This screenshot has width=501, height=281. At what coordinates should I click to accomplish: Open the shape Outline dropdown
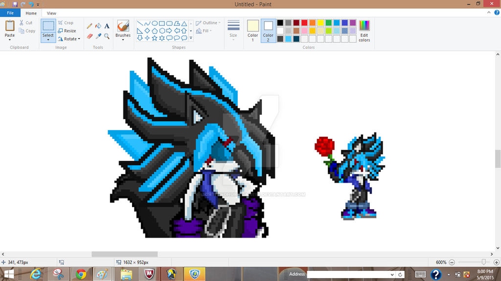208,22
